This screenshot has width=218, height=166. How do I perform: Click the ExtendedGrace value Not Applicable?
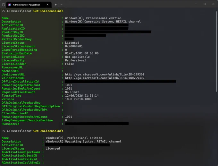[77, 57]
